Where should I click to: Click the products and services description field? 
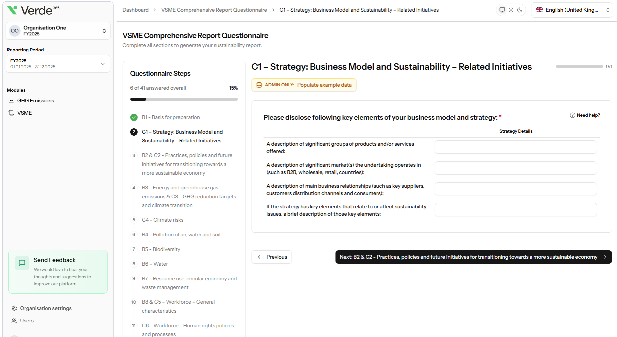[515, 147]
